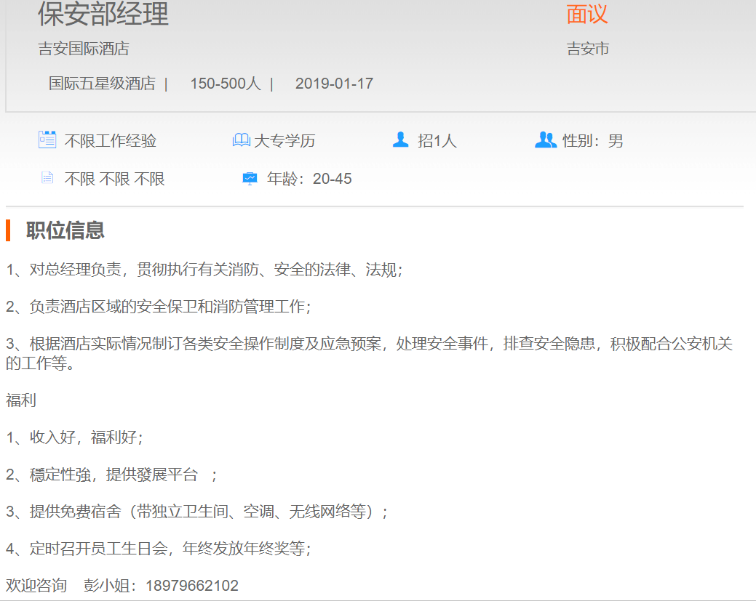The height and width of the screenshot is (601, 756).
Task: Click the two-person icon beside 性别
Action: [x=545, y=140]
